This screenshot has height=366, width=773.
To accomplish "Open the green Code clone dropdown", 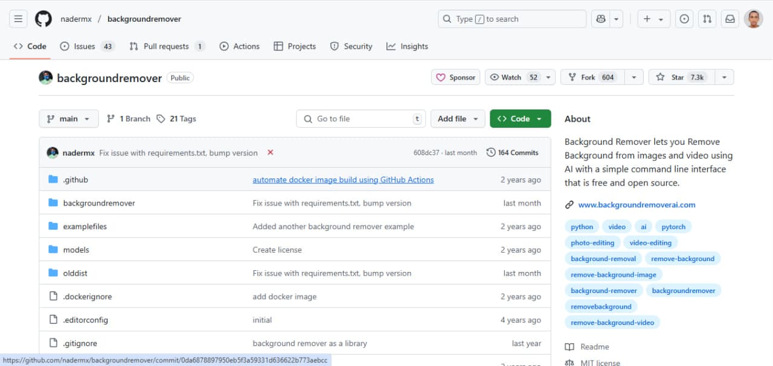I will (521, 119).
